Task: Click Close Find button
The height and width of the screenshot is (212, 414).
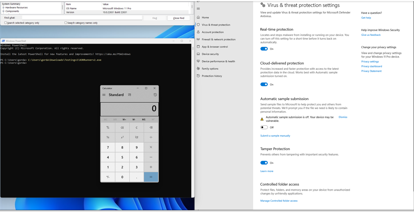Action: tap(179, 18)
